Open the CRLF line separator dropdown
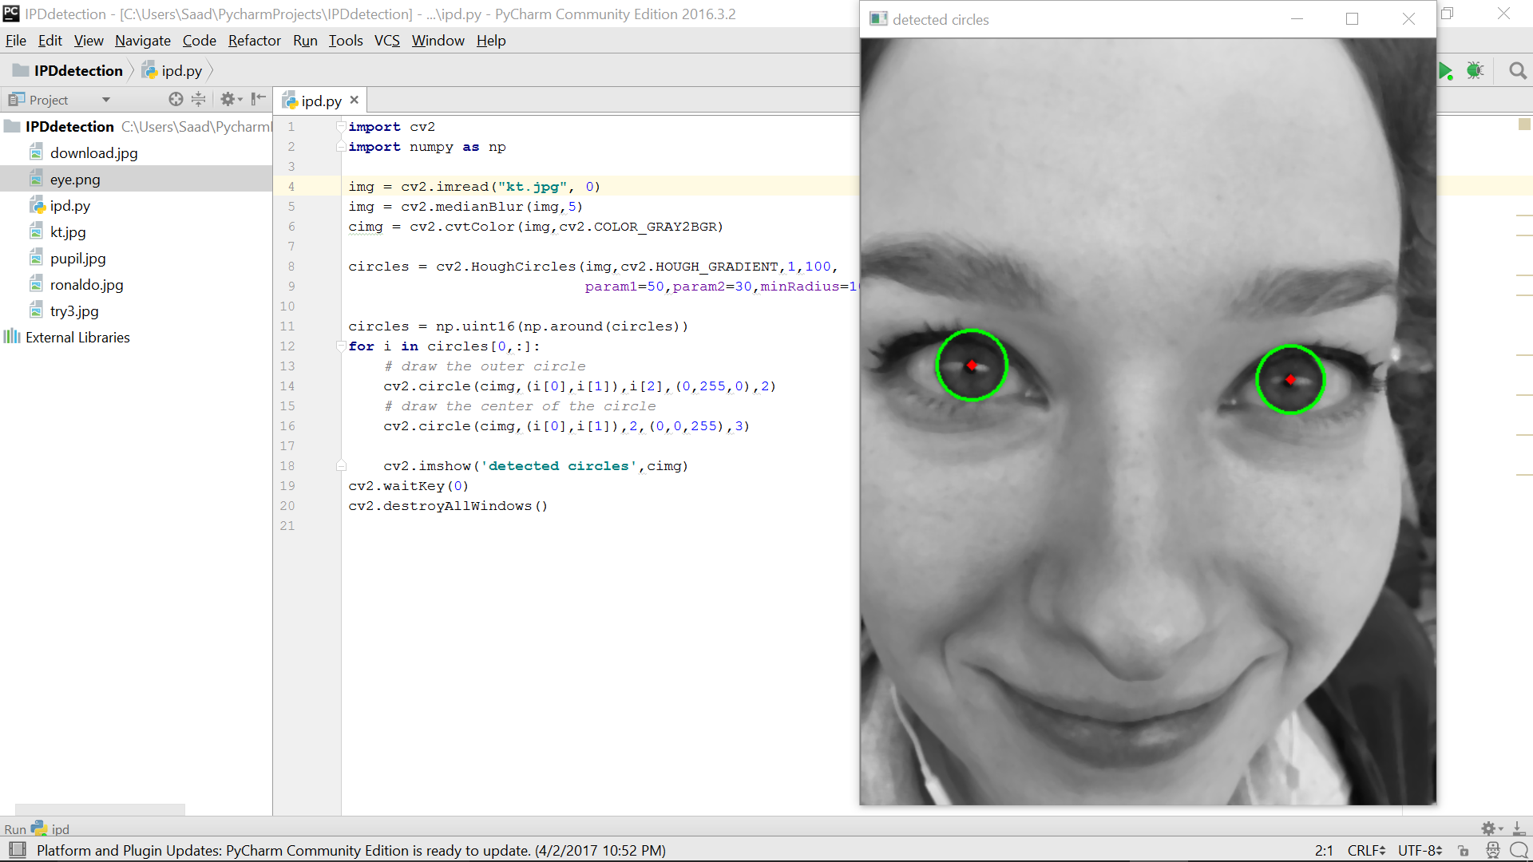1533x862 pixels. tap(1365, 851)
